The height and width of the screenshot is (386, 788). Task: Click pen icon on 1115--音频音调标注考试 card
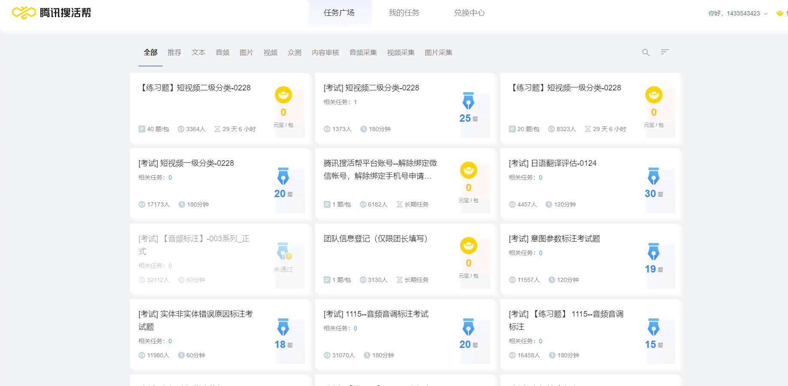[469, 327]
